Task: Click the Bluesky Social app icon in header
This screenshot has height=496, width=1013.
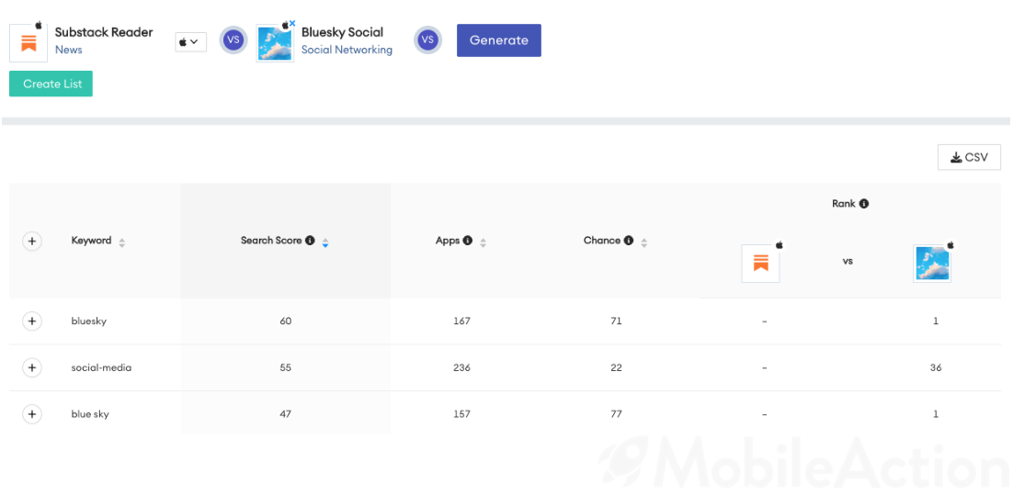Action: coord(275,43)
